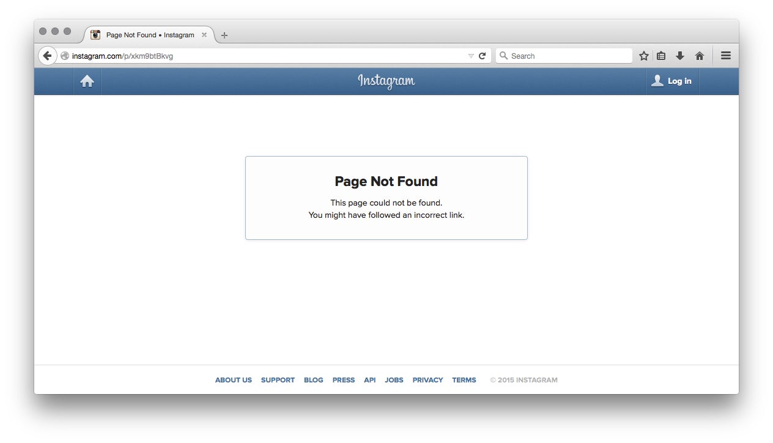
Task: Close the Page Not Found tab
Action: click(204, 35)
